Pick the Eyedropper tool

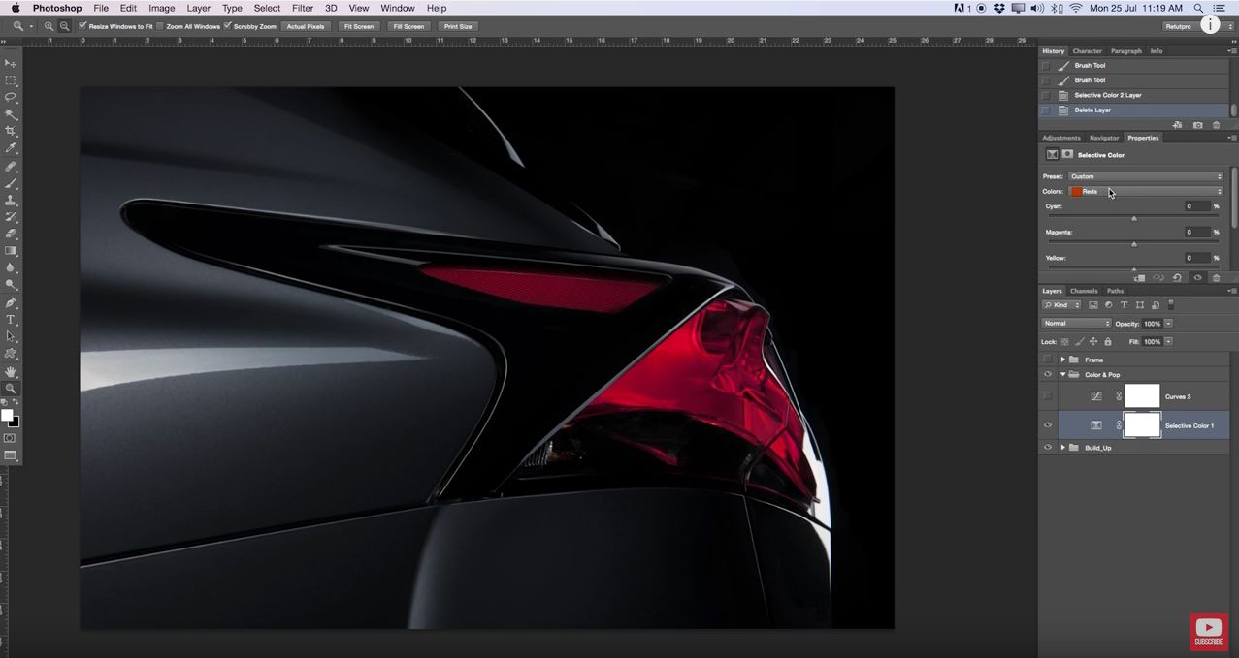coord(12,147)
